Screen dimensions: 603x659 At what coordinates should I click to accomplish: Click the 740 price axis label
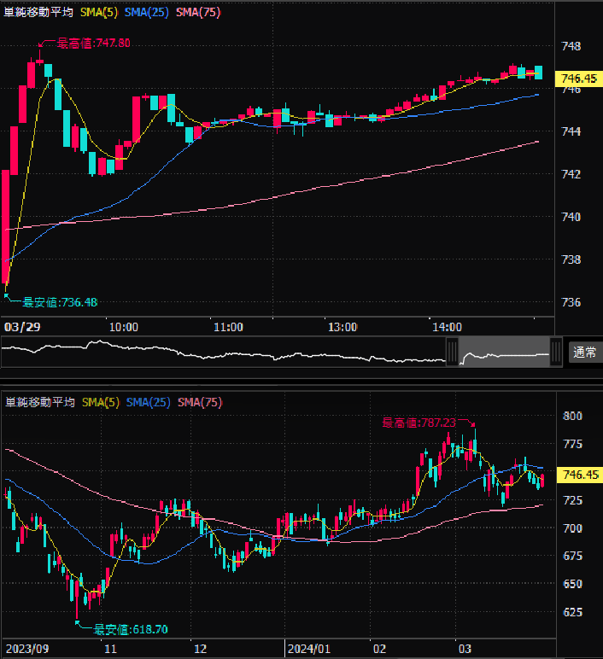click(571, 217)
